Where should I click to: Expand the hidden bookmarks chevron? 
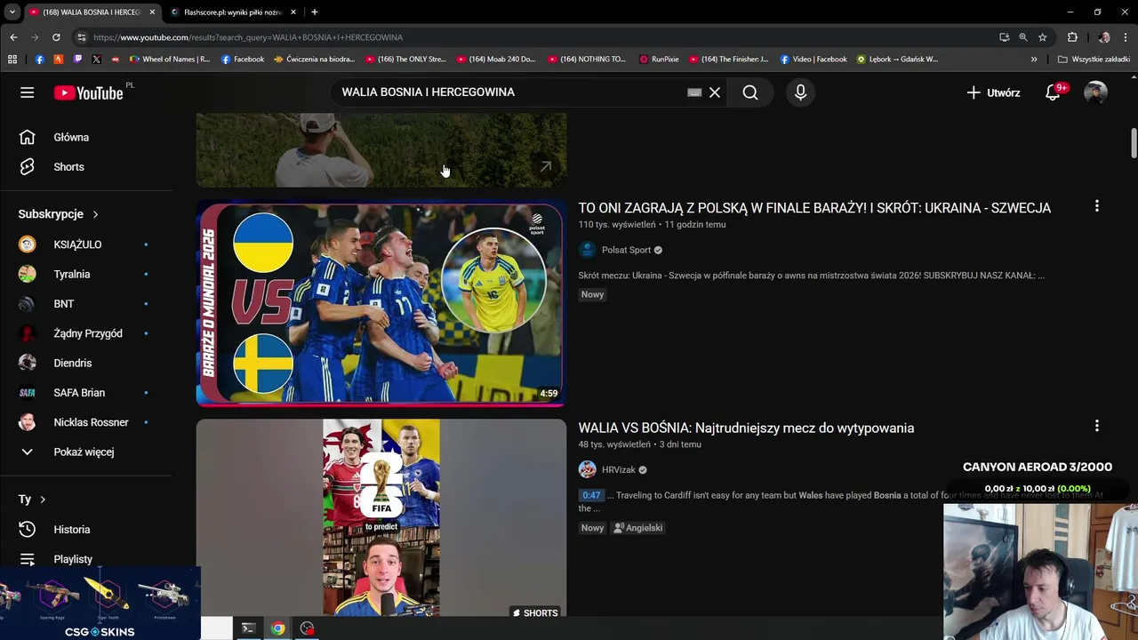click(x=1034, y=59)
